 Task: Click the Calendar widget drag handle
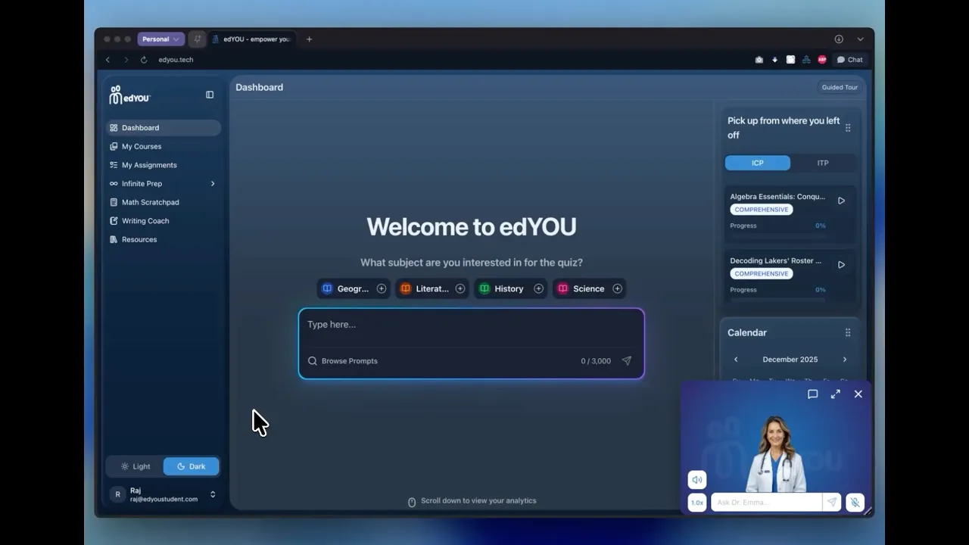tap(848, 332)
